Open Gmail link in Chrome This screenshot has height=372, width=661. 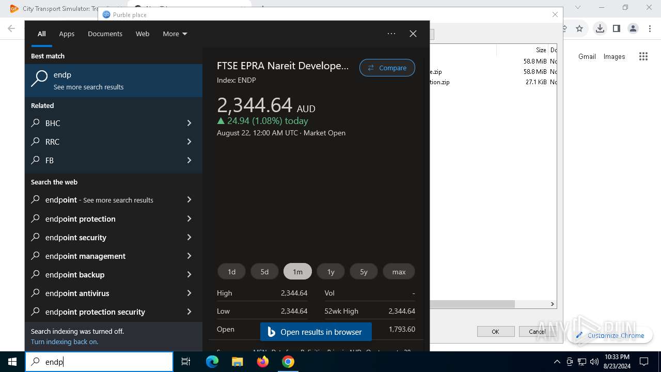tap(587, 57)
